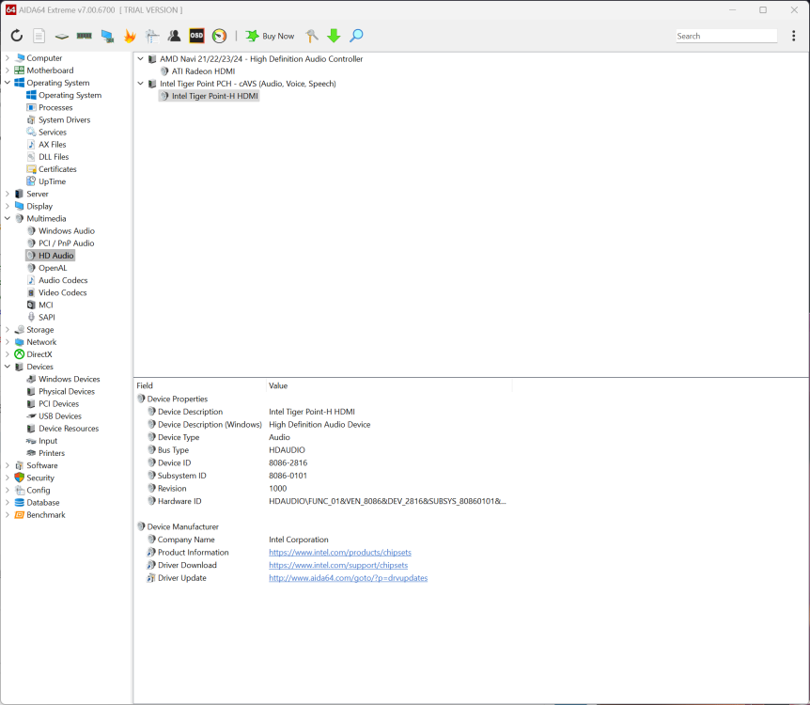Click the network computer monitor toolbar icon
Image resolution: width=810 pixels, height=705 pixels.
point(107,36)
